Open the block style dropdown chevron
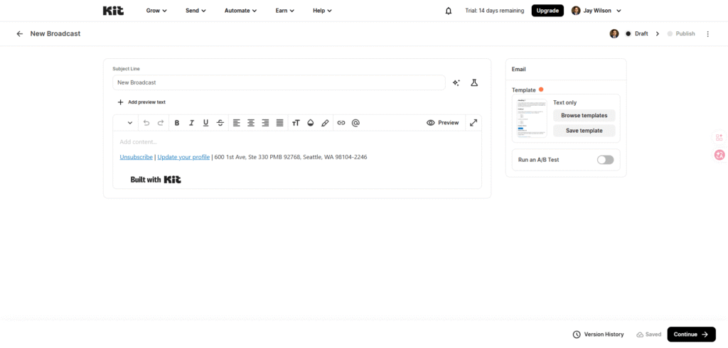Screen dimensions: 728x348 click(x=130, y=123)
